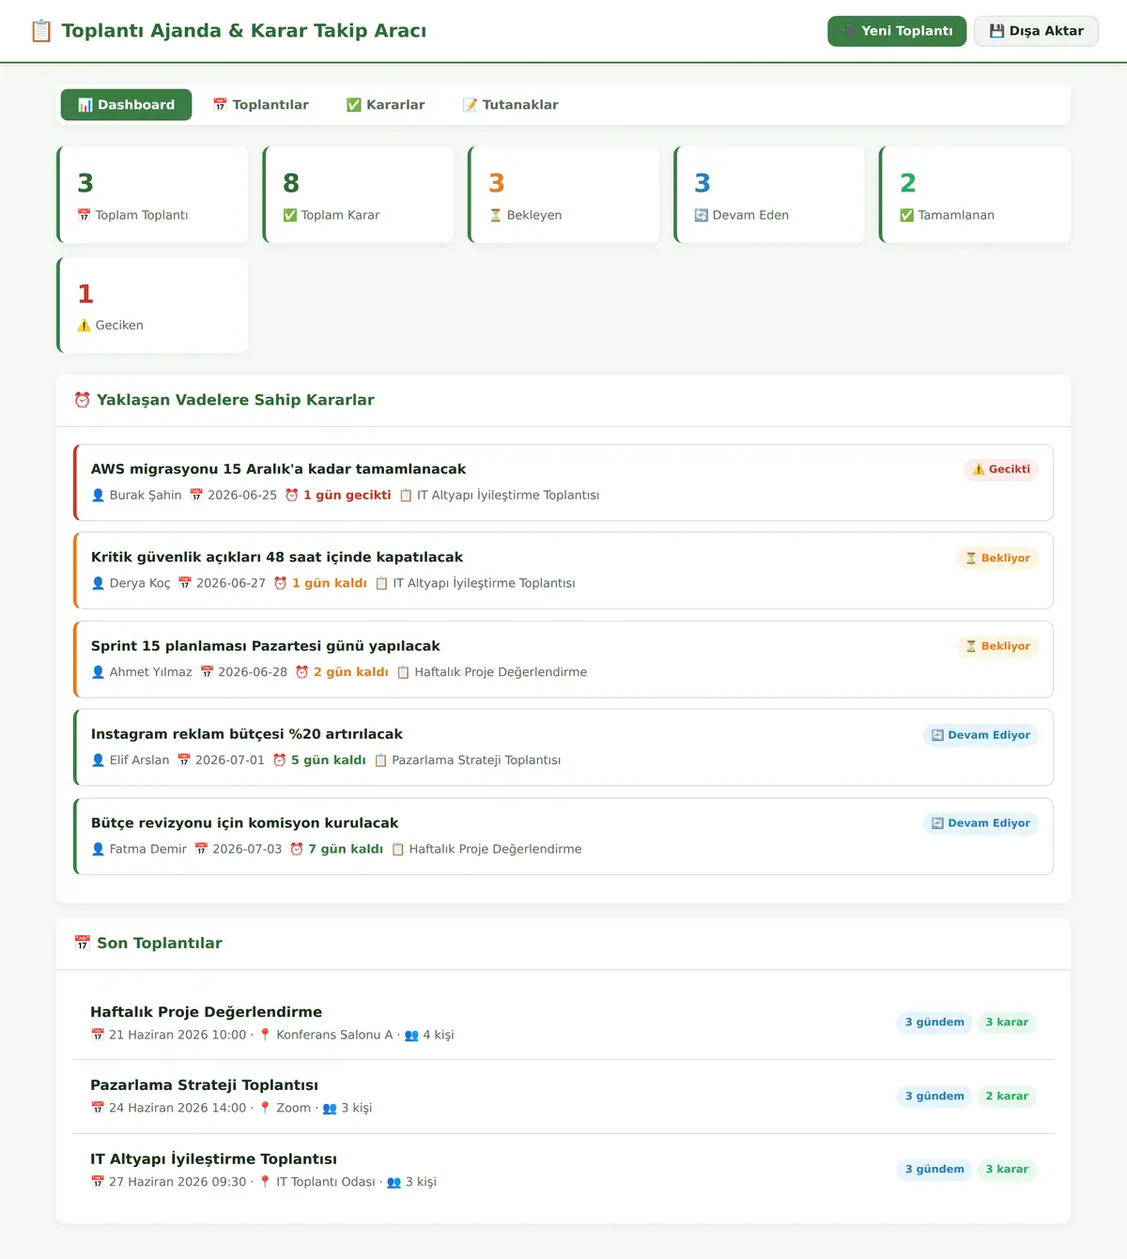The image size is (1127, 1259).
Task: Open the Kritik güvenlik açıkları decision
Action: (x=563, y=571)
